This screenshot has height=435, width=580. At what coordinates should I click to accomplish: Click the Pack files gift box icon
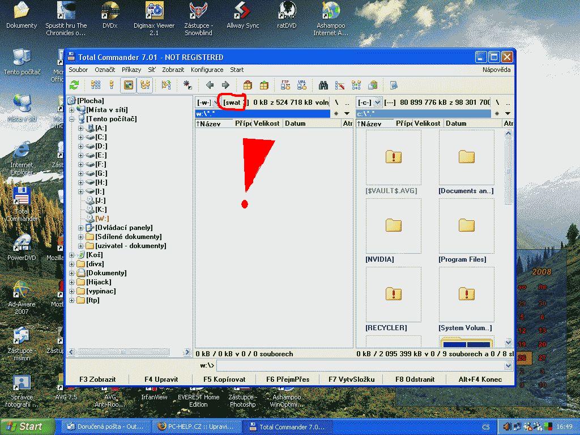click(248, 85)
